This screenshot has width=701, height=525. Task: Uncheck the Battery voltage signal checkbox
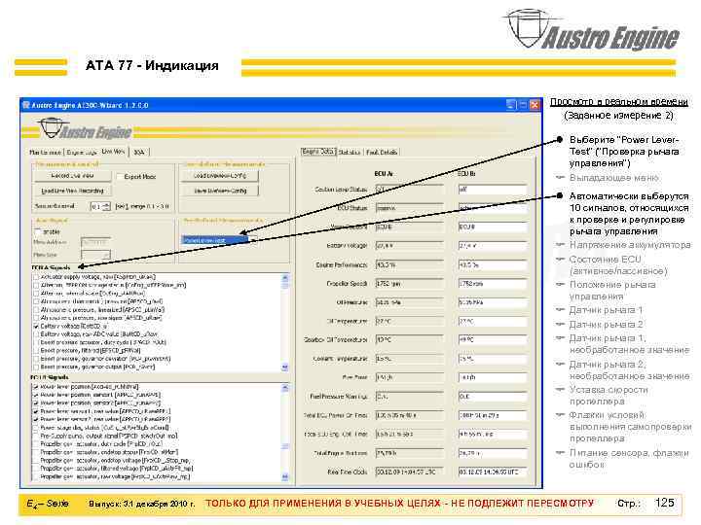coord(36,327)
